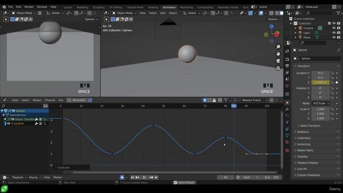This screenshot has height=193, width=343.
Task: Toggle viewport overlays in main viewport
Action: pos(261,13)
